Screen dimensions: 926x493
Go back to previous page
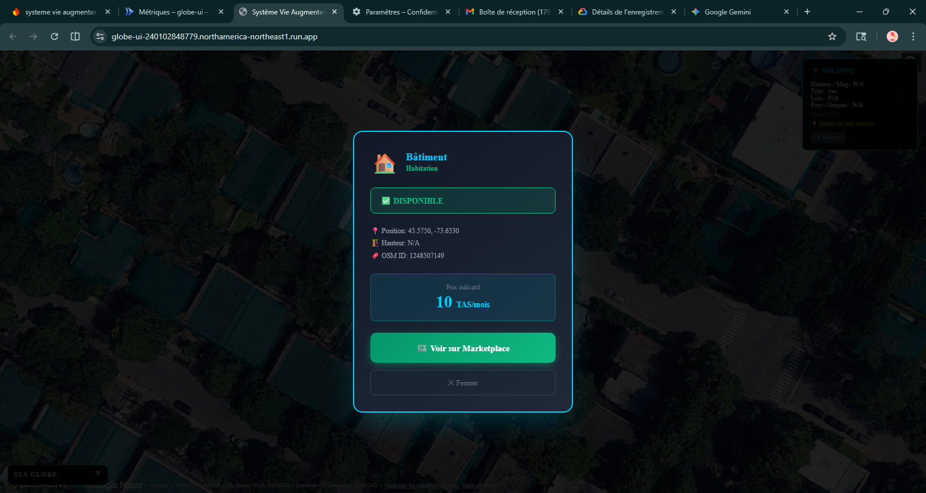coord(13,36)
